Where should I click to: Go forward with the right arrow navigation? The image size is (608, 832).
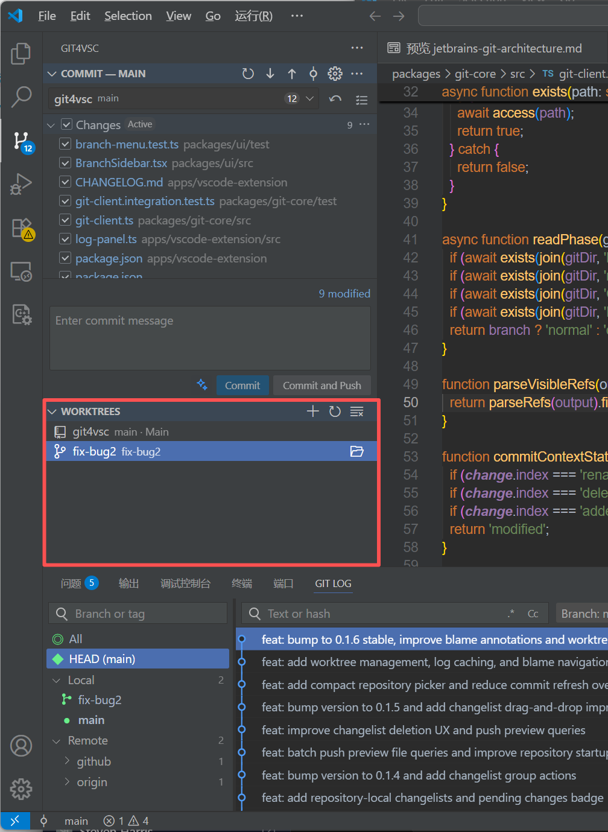point(399,16)
